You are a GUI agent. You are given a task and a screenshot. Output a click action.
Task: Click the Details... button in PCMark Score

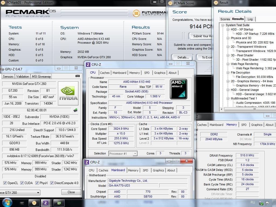point(183,57)
